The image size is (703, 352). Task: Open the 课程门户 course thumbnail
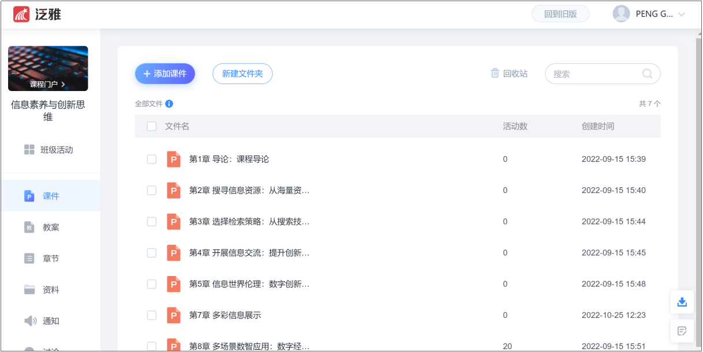[48, 69]
